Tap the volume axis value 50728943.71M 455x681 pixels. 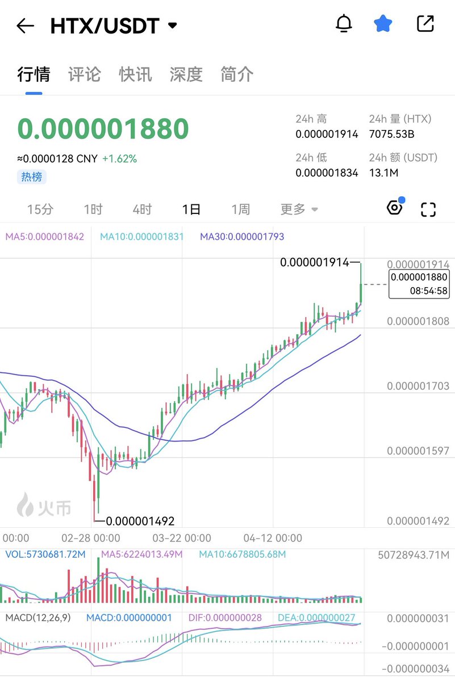(414, 554)
